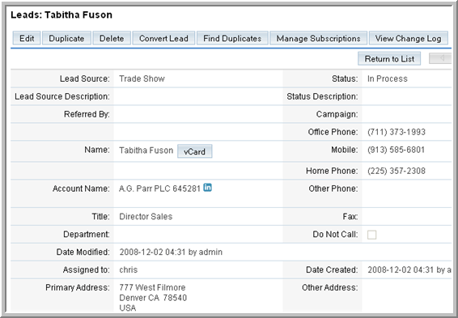Select Lead Source value Trade Show

tap(142, 78)
